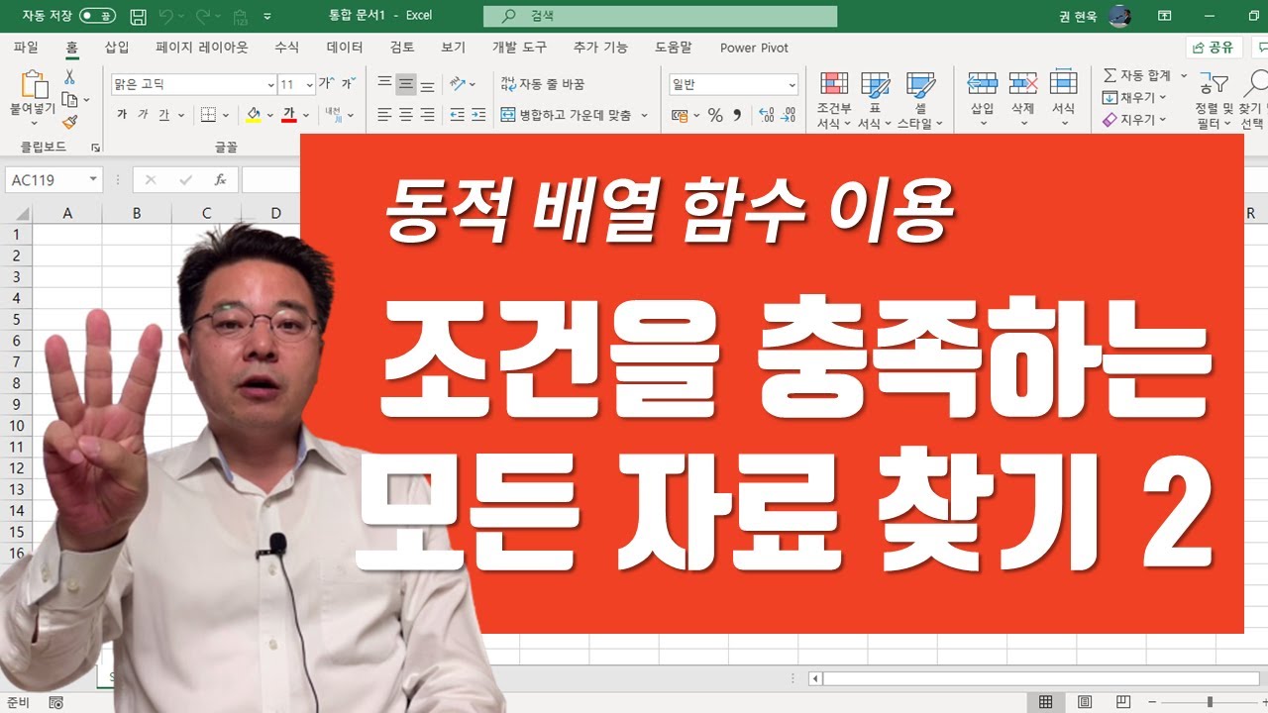Click the Undo icon in Quick Access Toolbar

[x=166, y=16]
